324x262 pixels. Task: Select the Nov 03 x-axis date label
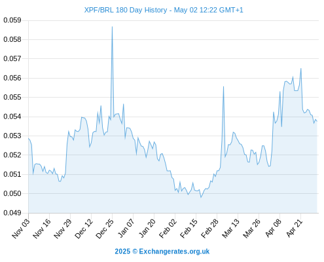[x=21, y=229]
